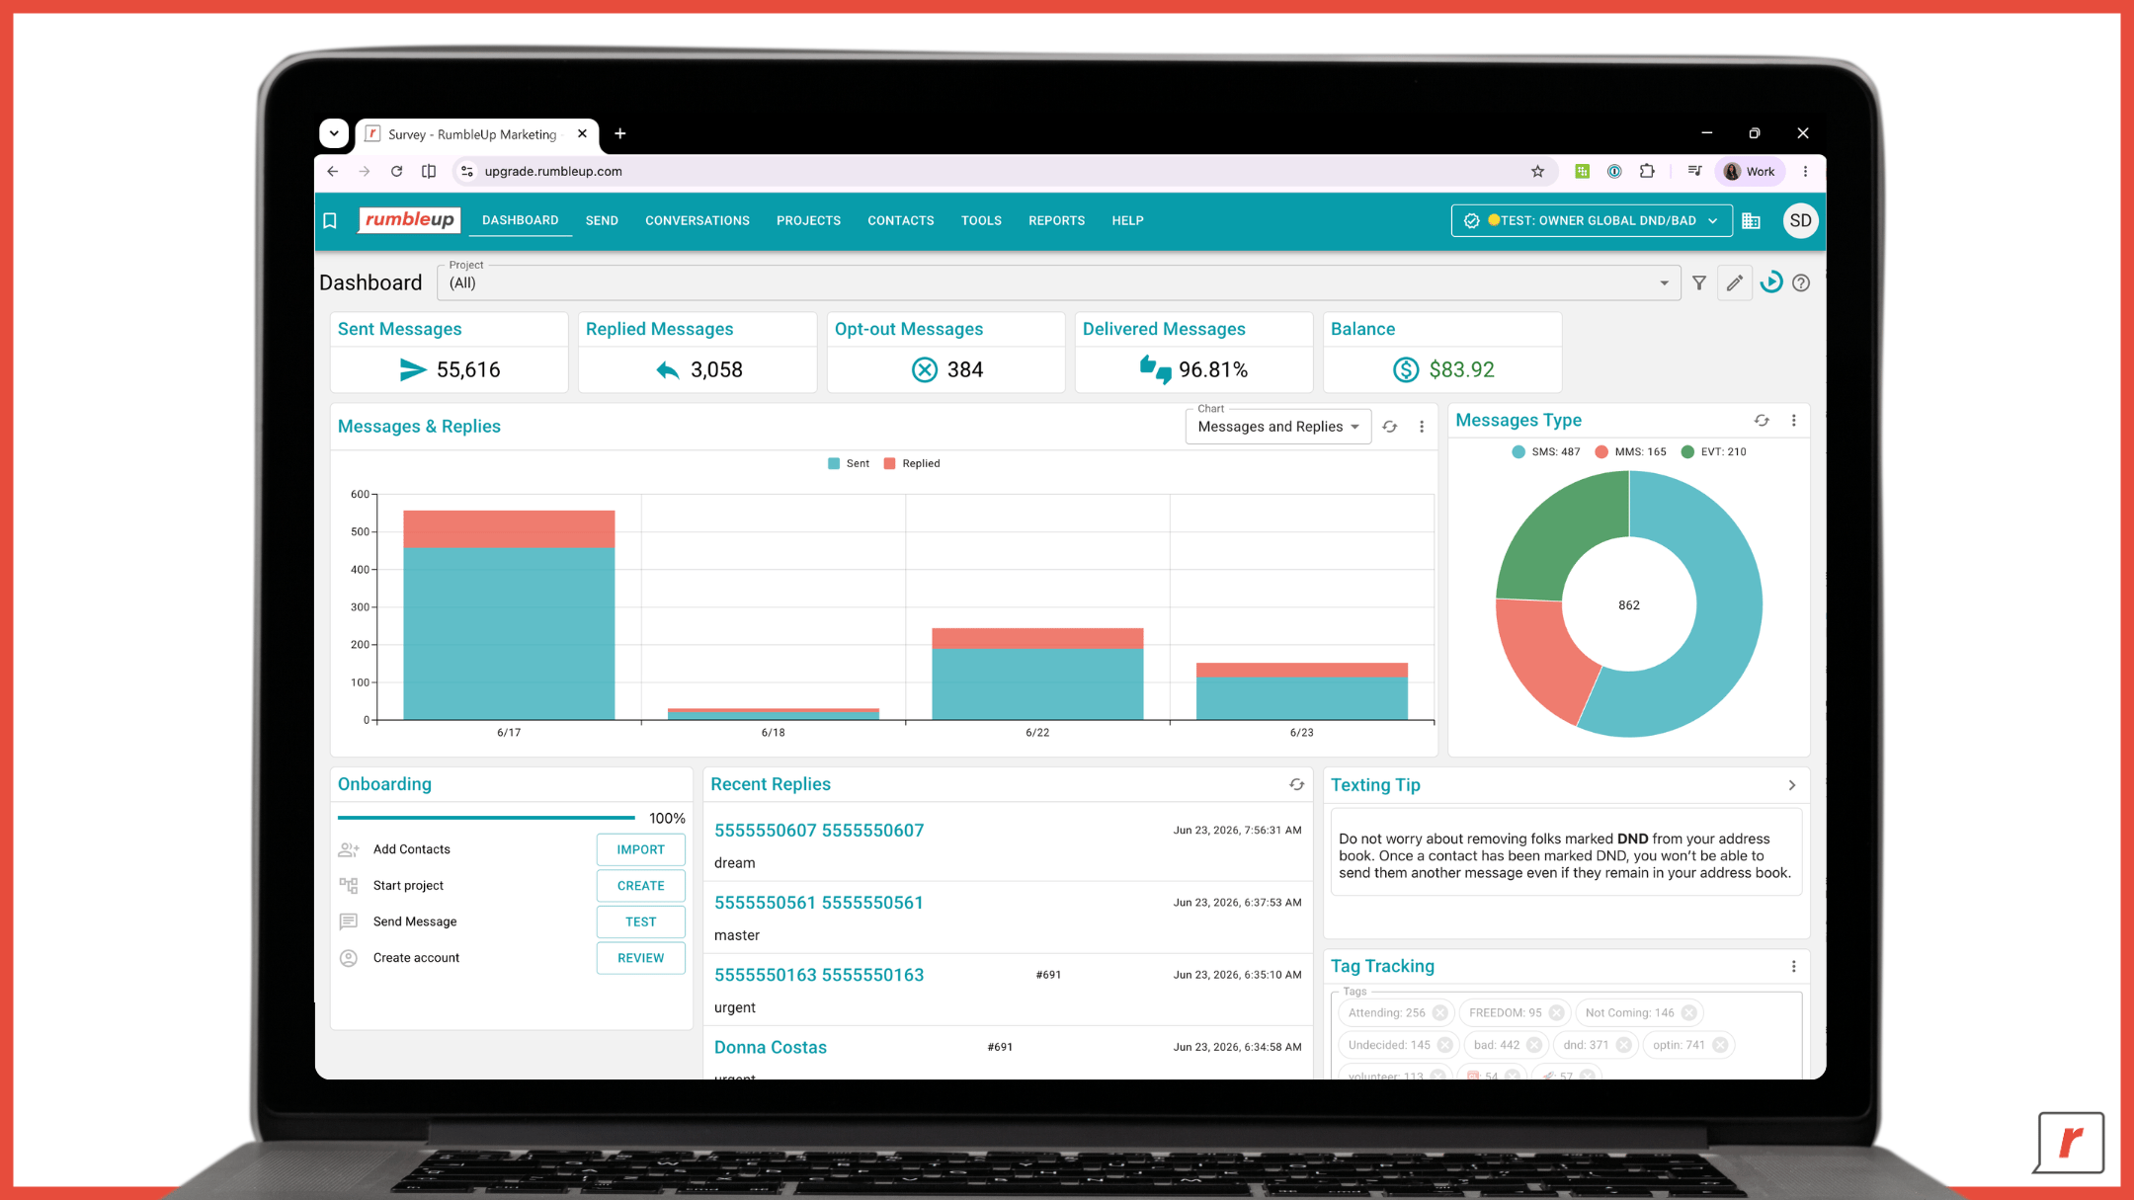This screenshot has height=1200, width=2134.
Task: Click the organization building icon in header
Action: (1752, 221)
